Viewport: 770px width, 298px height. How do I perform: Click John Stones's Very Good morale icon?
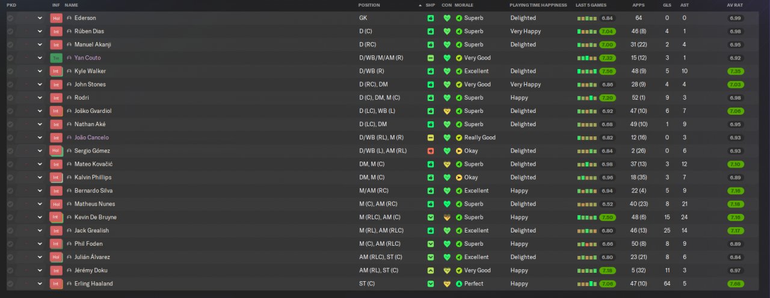point(459,84)
